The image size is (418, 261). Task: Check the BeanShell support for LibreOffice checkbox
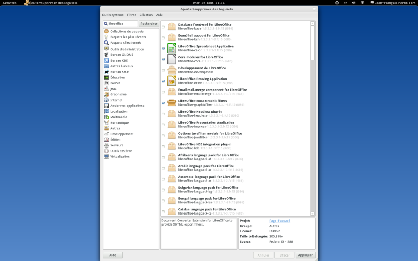pos(163,38)
